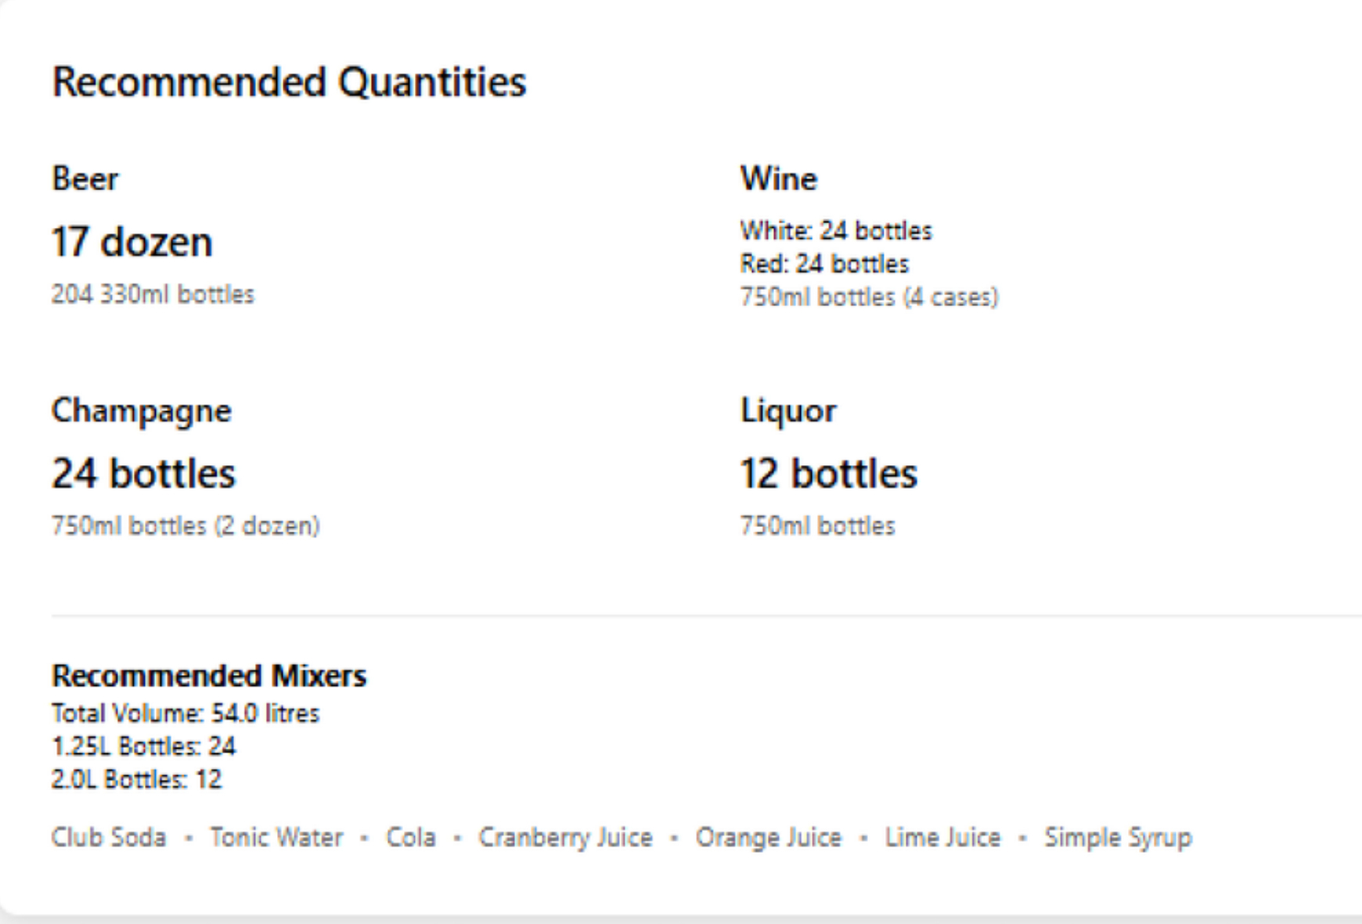This screenshot has height=924, width=1362.
Task: Click the Champagne section label
Action: (142, 411)
